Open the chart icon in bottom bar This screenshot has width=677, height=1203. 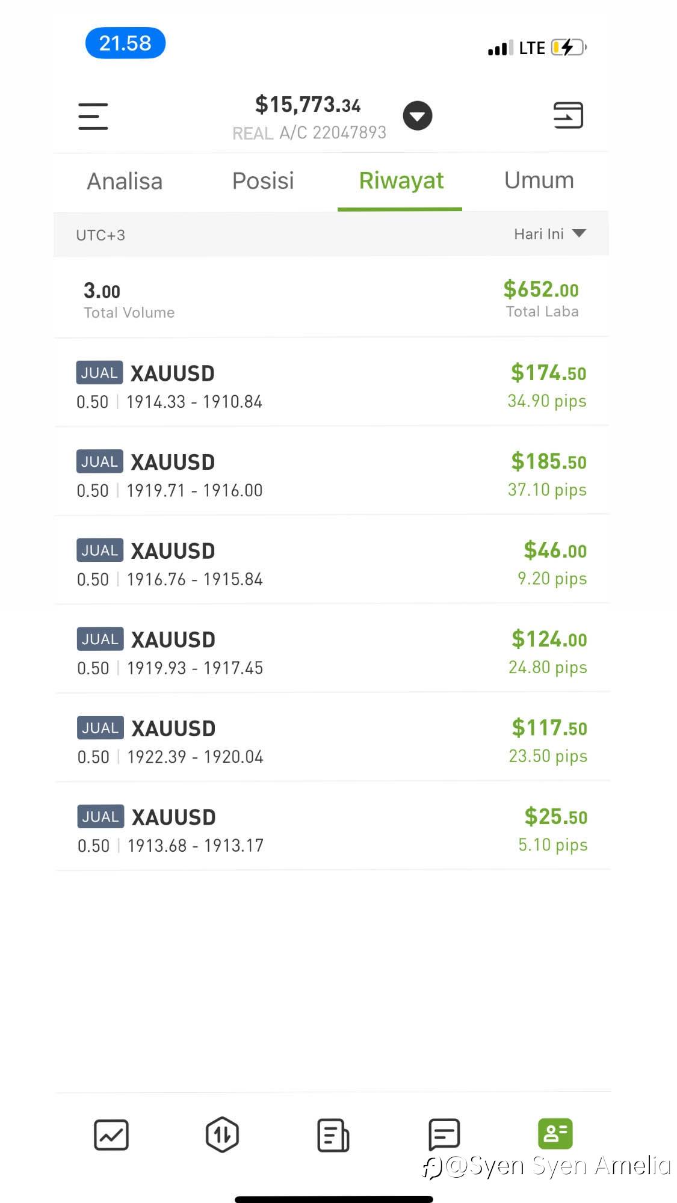[111, 1135]
